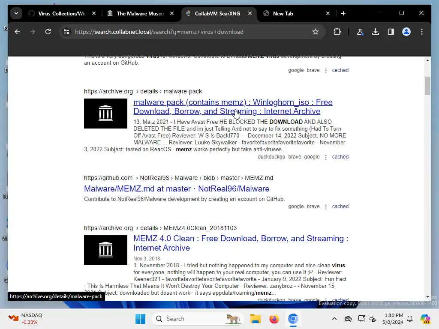439x329 pixels.
Task: Click the network display tray icon
Action: click(361, 319)
